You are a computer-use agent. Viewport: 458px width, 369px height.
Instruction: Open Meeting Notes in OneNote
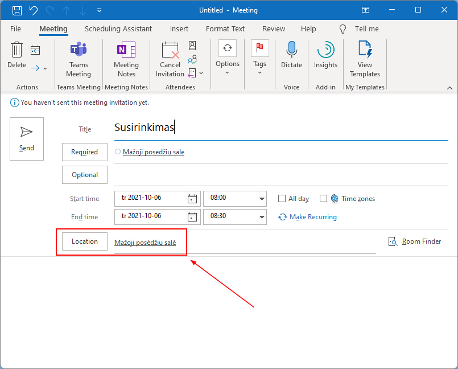tap(126, 50)
